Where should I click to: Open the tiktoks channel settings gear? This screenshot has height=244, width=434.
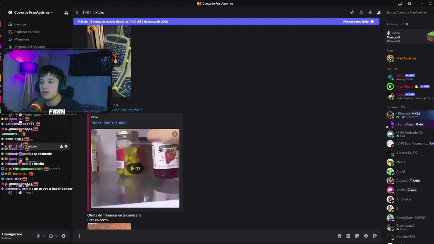point(66,146)
